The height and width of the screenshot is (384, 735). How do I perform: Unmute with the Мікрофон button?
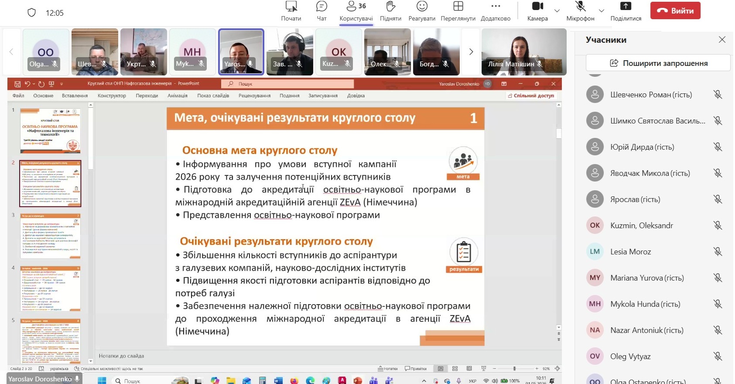tap(580, 11)
